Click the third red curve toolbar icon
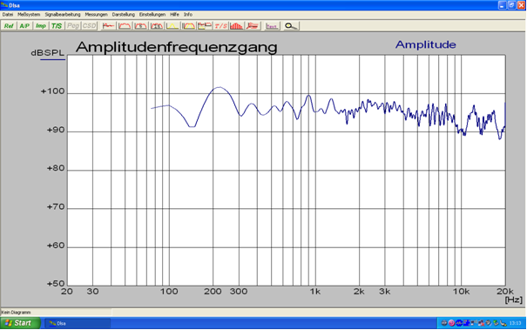Screen dimensions: 527x330 click(140, 26)
